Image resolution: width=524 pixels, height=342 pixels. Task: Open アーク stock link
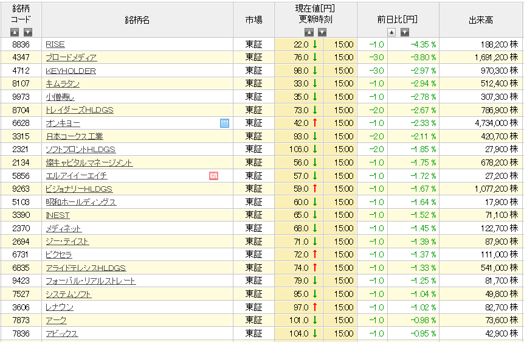point(56,320)
